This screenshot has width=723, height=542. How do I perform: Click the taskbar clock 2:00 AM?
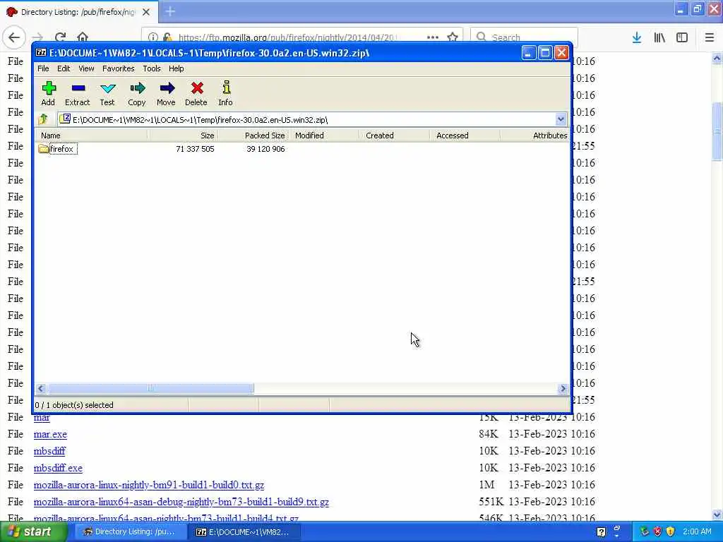click(x=697, y=532)
